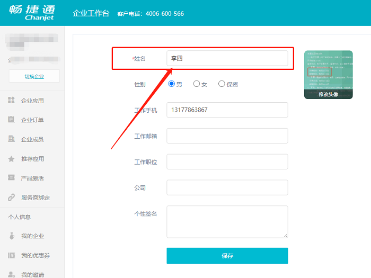Click the customer phone 4006-600-566 text
This screenshot has height=278, width=371.
165,14
